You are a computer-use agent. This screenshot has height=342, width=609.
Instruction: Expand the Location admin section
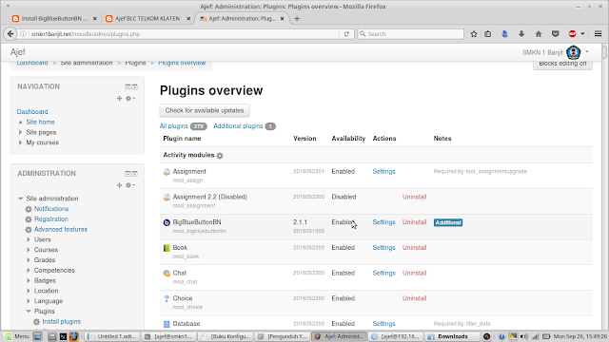pos(29,291)
